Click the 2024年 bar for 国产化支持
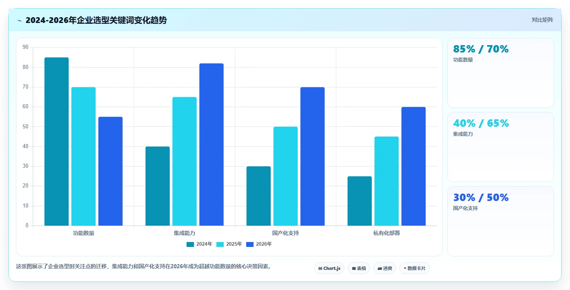570x290 pixels. (x=259, y=196)
